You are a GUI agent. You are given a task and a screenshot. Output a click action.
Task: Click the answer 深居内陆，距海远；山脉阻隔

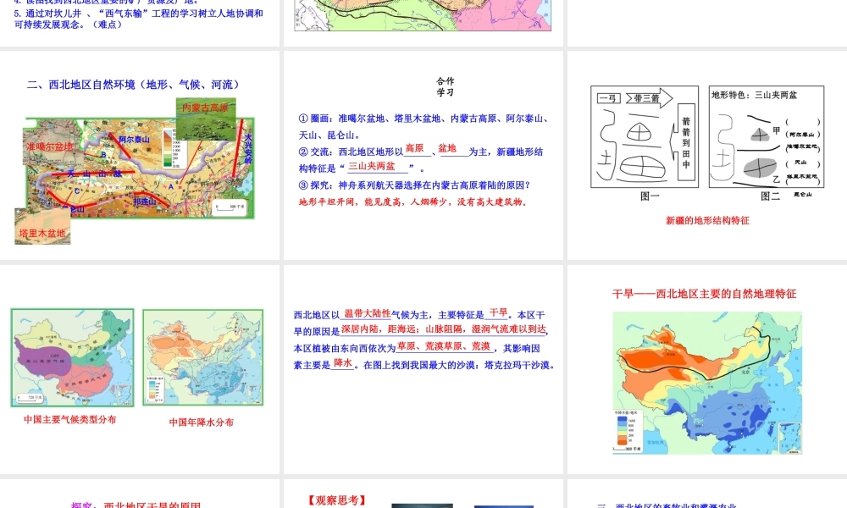pyautogui.click(x=446, y=329)
